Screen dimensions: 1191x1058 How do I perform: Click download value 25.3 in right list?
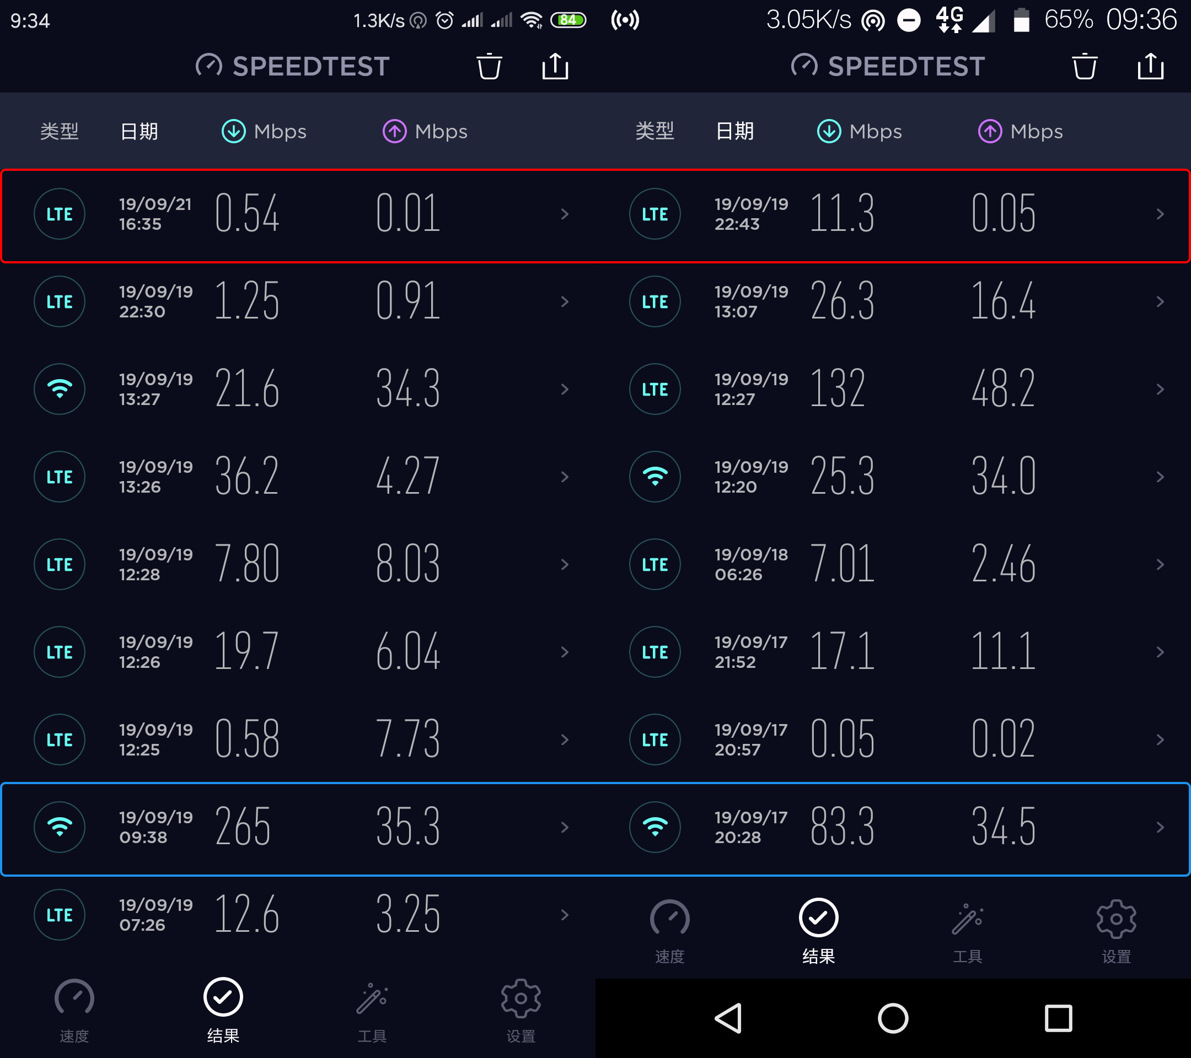click(843, 476)
